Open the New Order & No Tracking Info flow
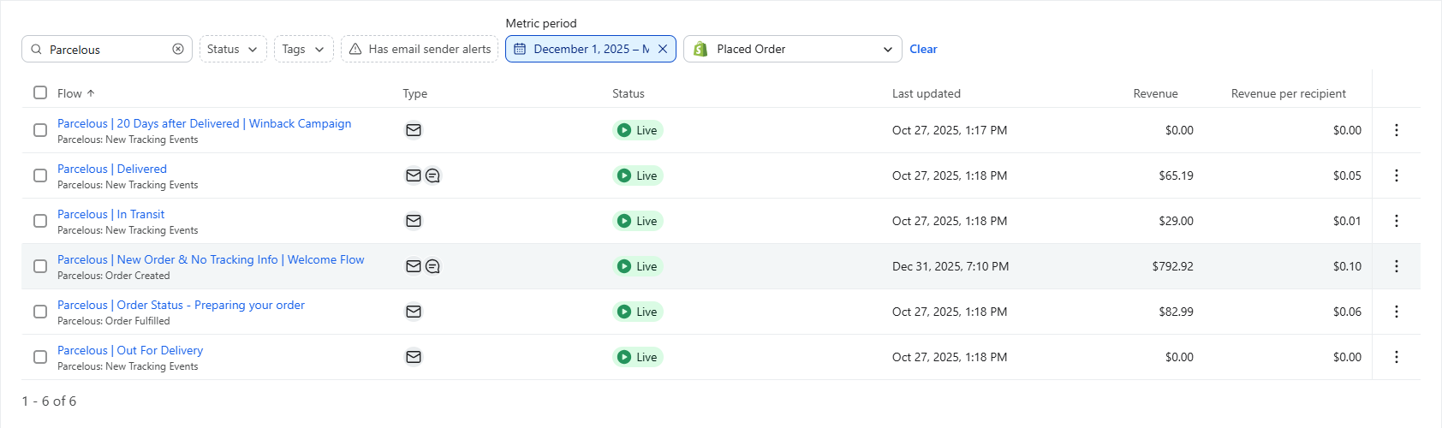This screenshot has width=1442, height=428. [x=211, y=259]
